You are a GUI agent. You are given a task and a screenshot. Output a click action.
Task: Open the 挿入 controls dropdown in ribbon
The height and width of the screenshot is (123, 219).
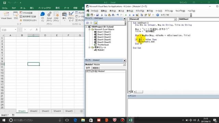point(64,16)
